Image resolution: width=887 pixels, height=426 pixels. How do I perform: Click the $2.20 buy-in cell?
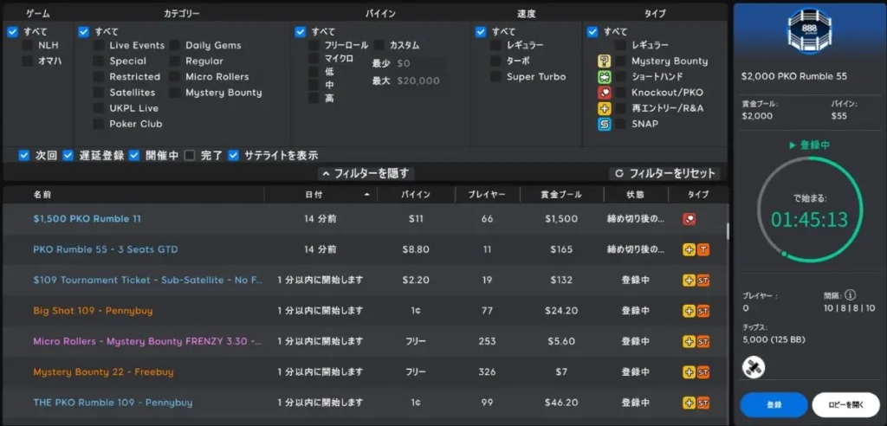coord(416,280)
